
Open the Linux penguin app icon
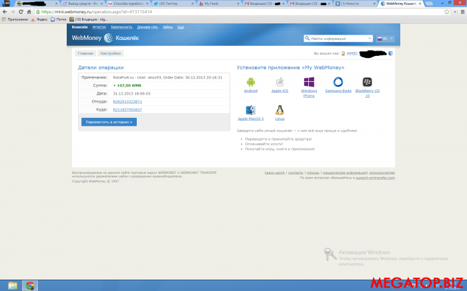pos(280,110)
